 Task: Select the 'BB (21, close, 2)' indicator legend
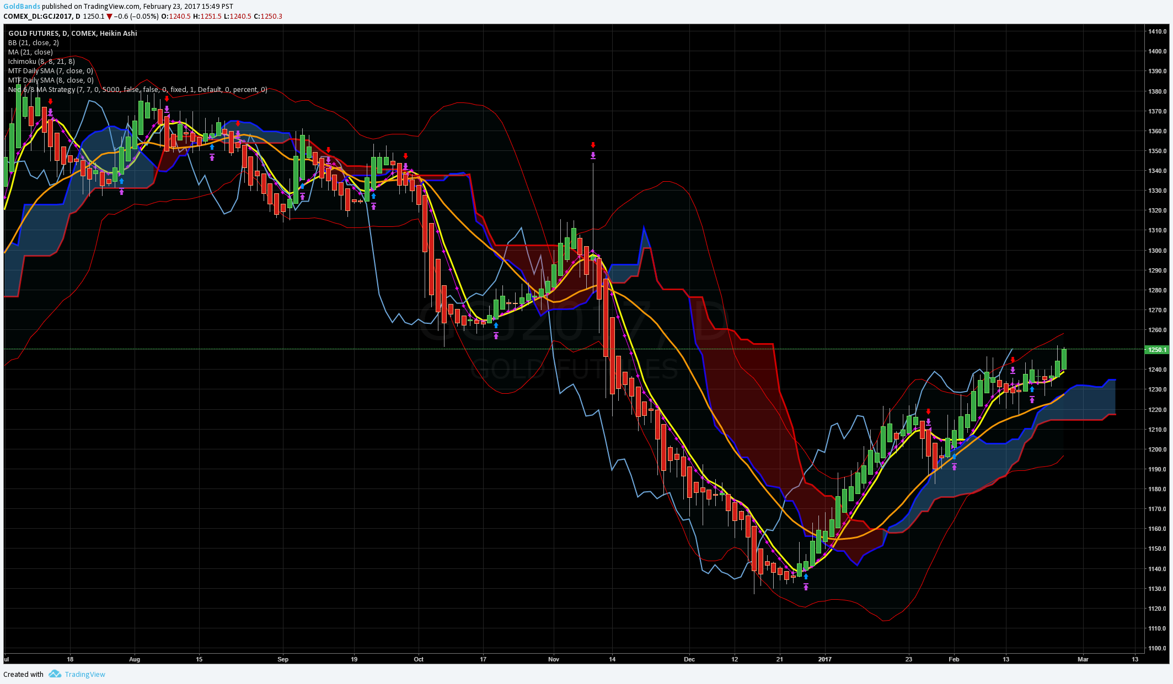coord(34,42)
